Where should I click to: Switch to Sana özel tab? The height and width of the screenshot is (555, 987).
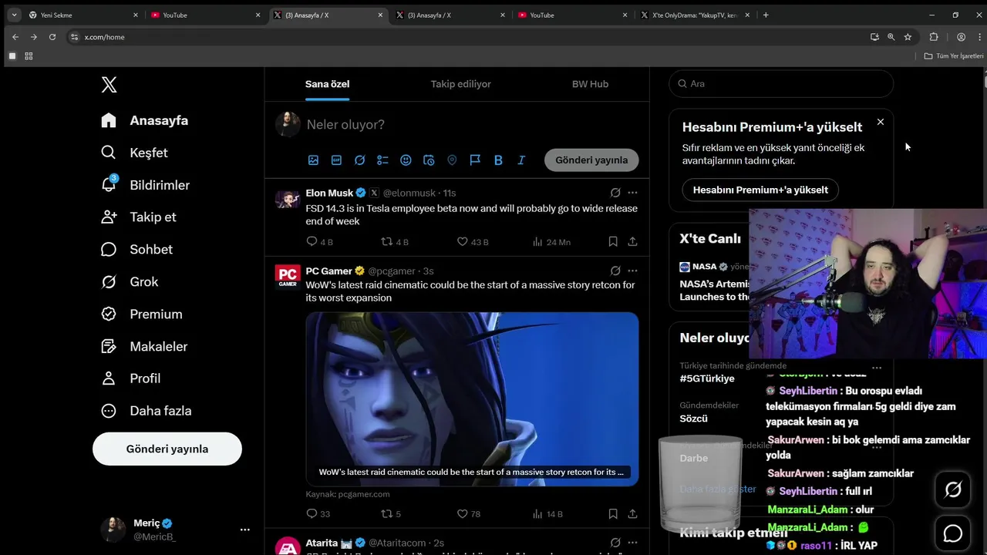point(328,84)
